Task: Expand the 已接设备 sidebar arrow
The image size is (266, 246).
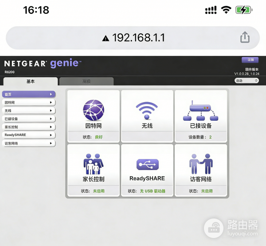Action: (51, 119)
